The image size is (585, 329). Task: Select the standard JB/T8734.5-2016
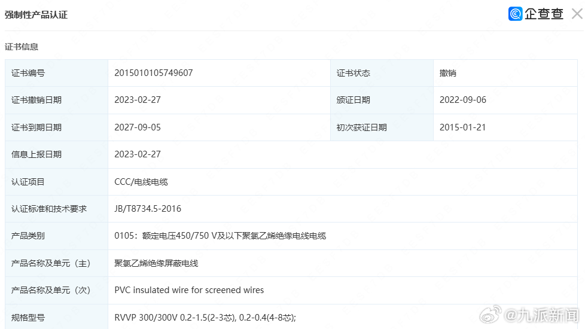pos(148,209)
